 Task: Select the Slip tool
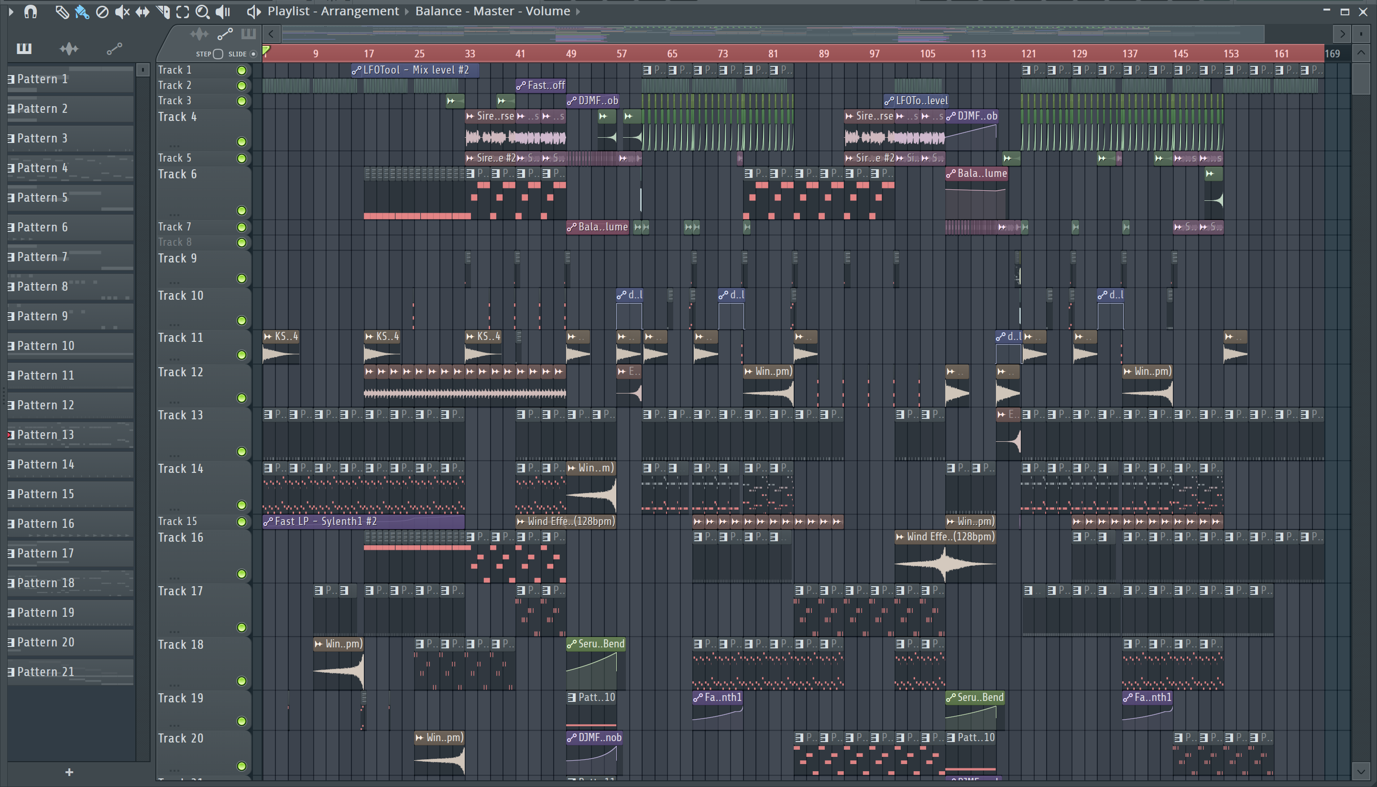point(142,12)
